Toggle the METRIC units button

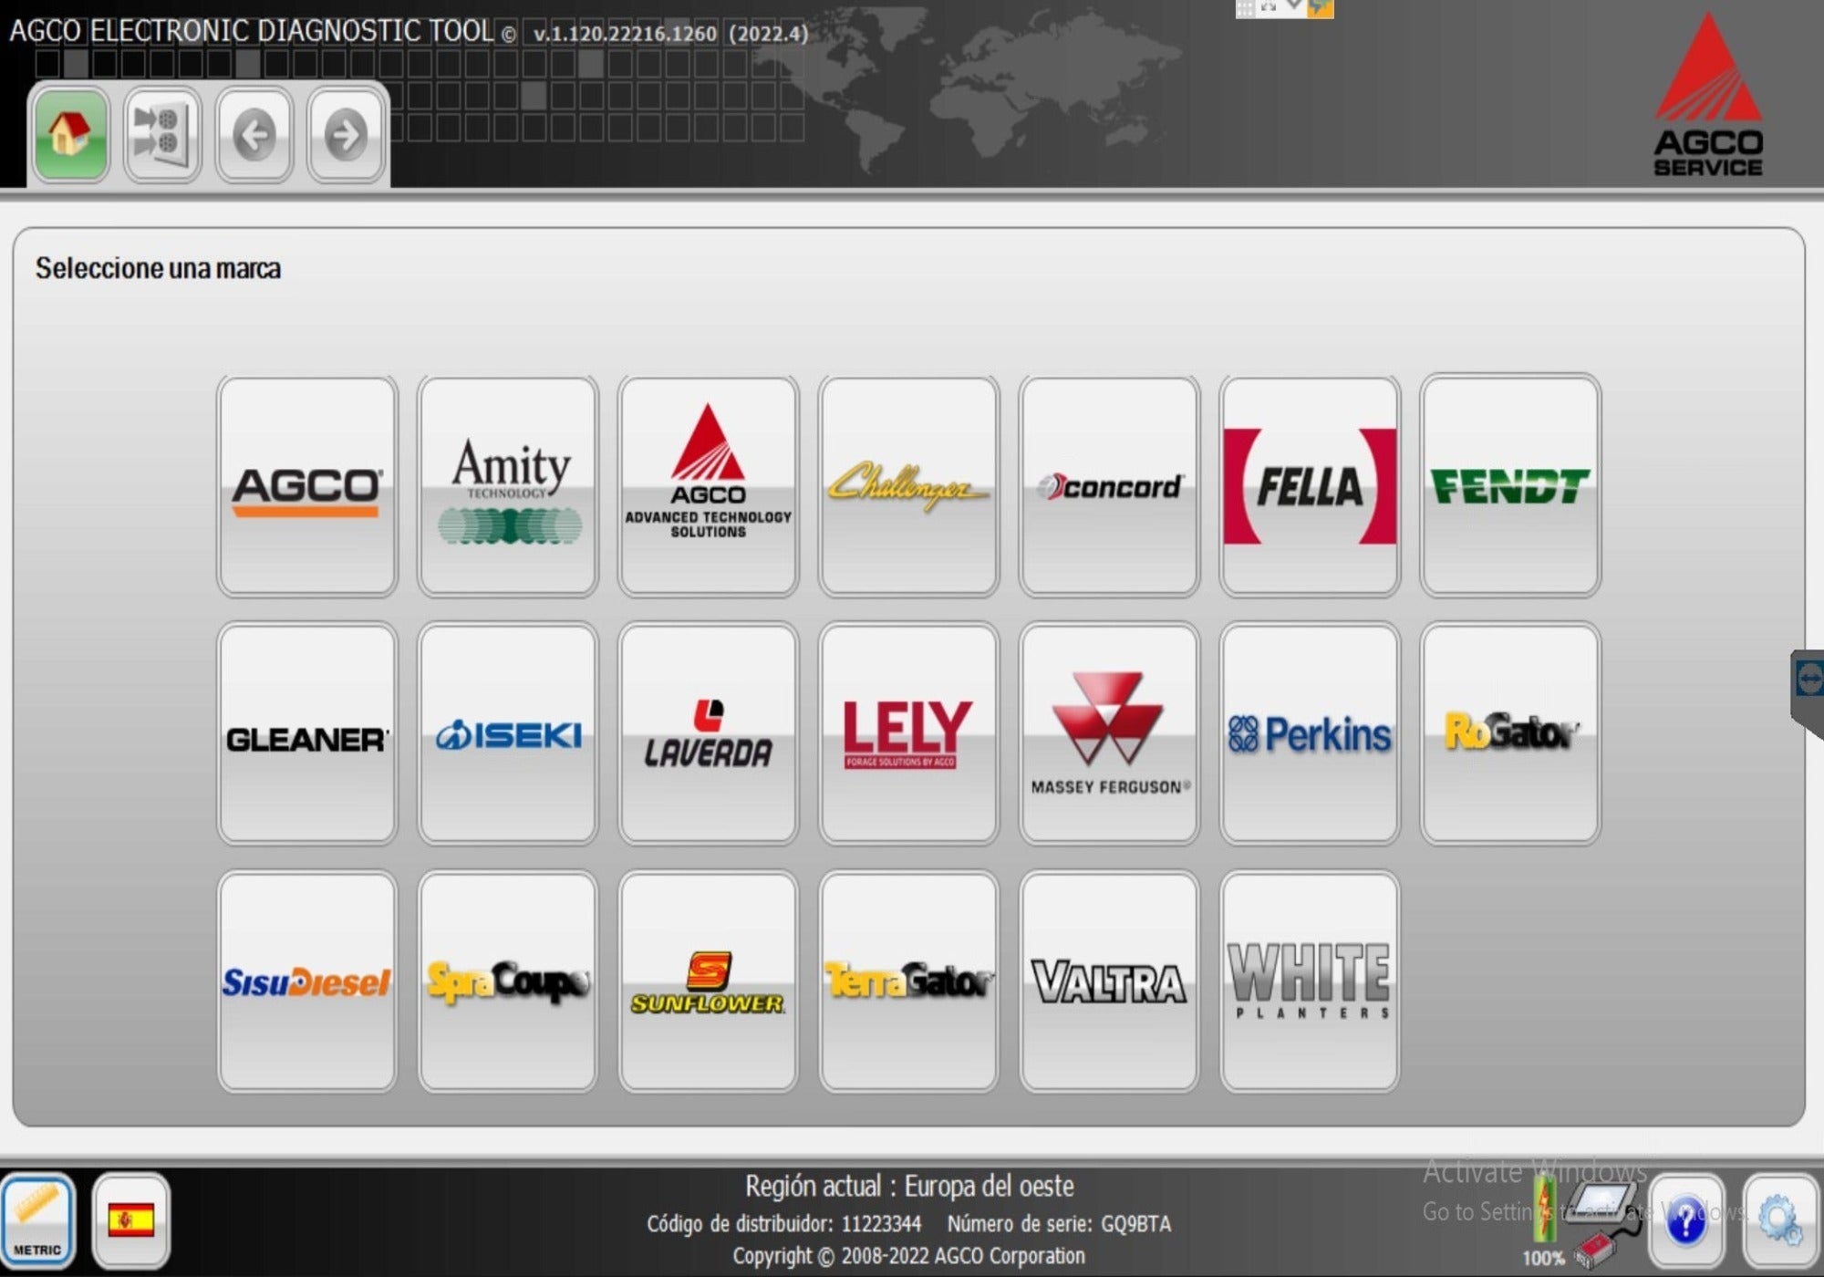pos(37,1220)
